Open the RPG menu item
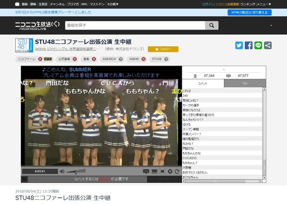The width and height of the screenshot is (287, 204). [x=84, y=4]
